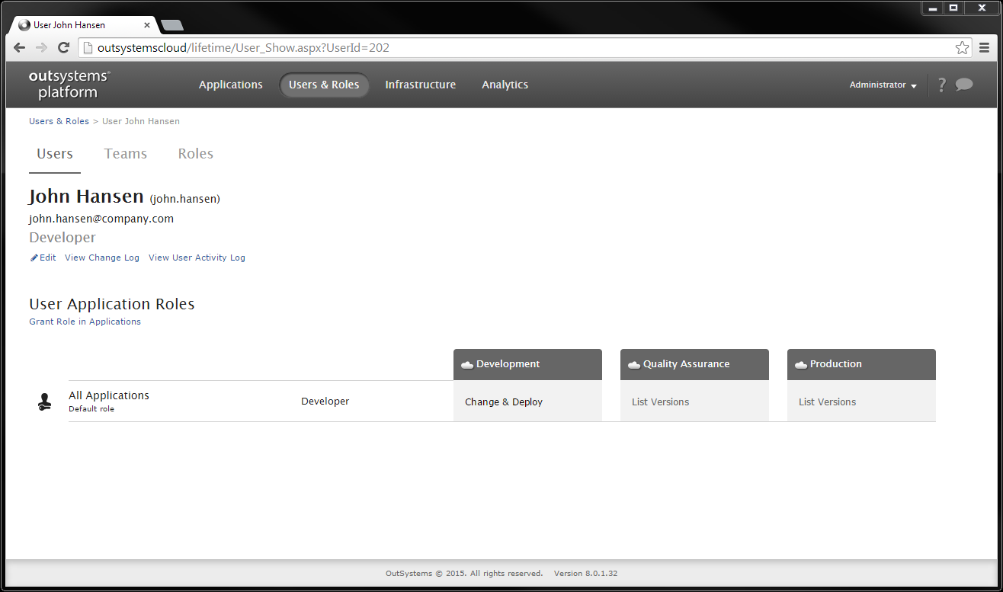Expand the Administrator dropdown menu
The image size is (1003, 592).
[x=883, y=85]
